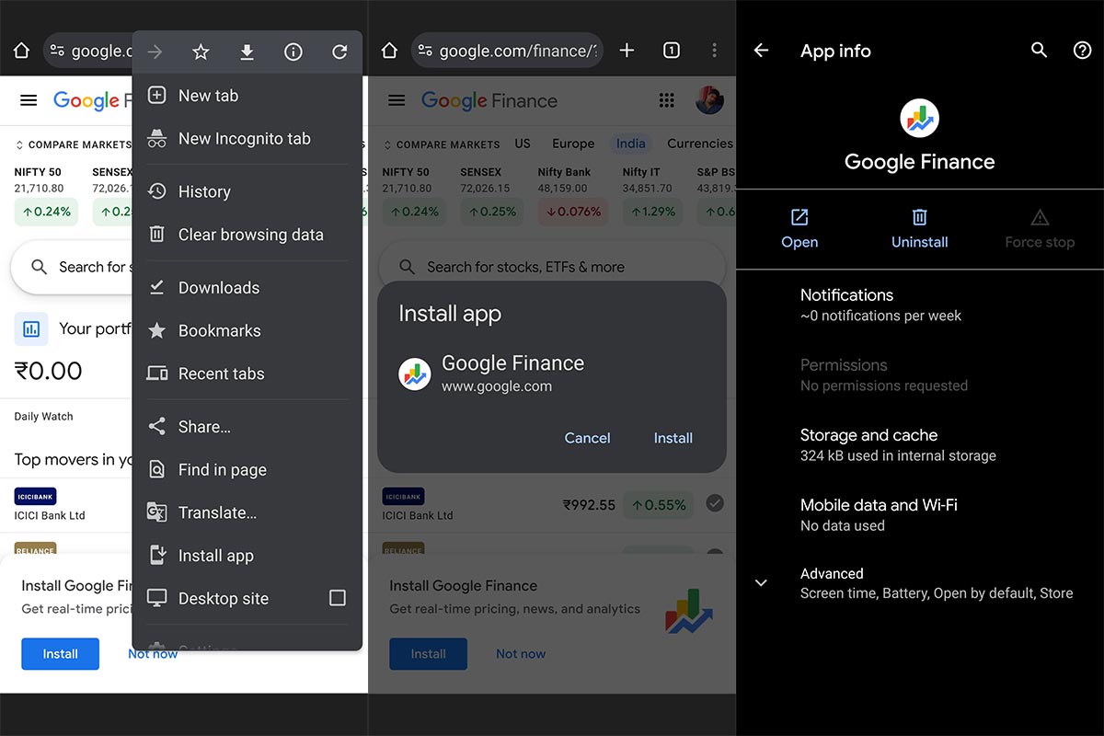The width and height of the screenshot is (1104, 736).
Task: Open Mobile data and Wi-Fi entry
Action: (x=920, y=514)
